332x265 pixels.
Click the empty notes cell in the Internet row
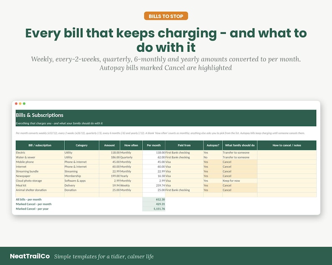point(287,167)
